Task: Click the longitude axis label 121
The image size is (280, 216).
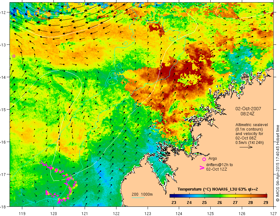Action: 85,213
